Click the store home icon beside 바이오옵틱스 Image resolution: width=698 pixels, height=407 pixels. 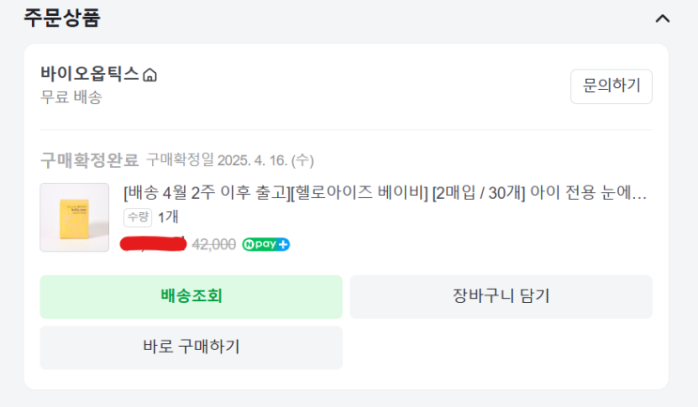[x=149, y=74]
